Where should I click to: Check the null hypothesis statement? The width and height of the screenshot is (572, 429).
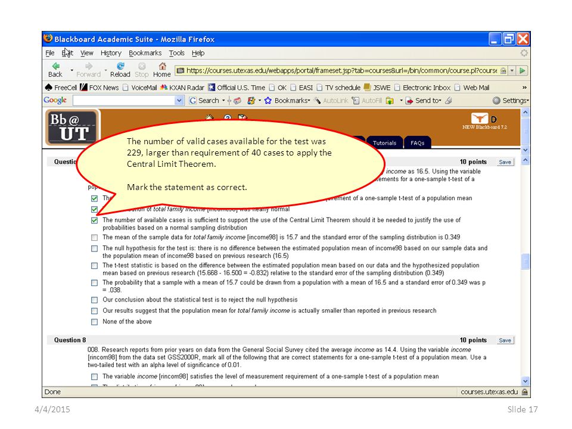click(x=95, y=248)
